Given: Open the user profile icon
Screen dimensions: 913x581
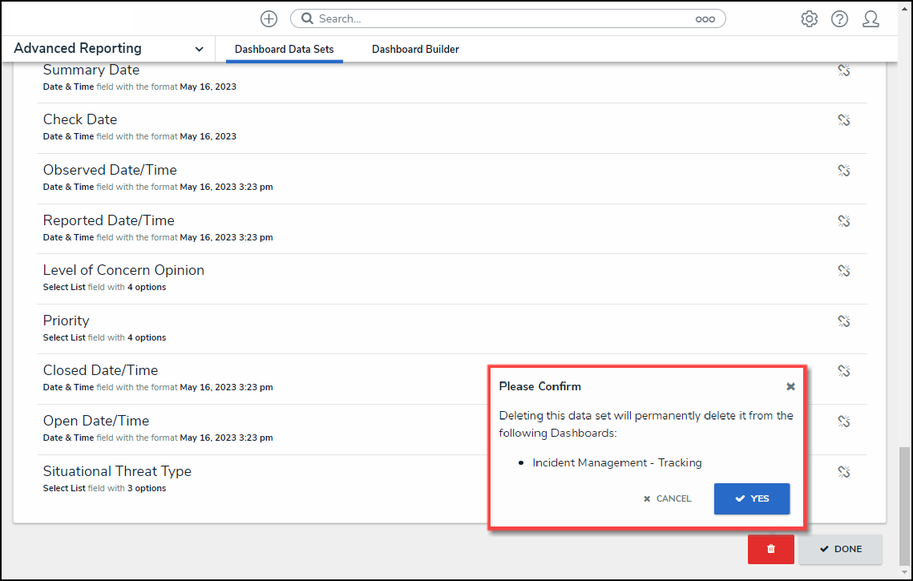Looking at the screenshot, I should tap(871, 18).
